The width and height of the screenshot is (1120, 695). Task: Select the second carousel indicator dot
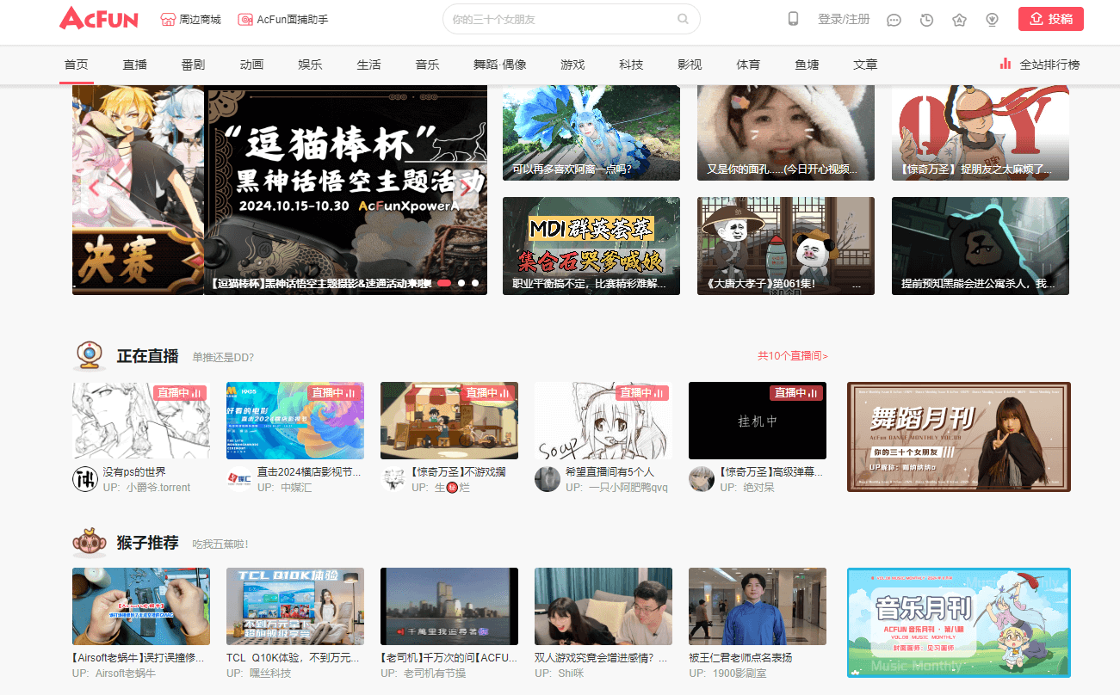click(461, 283)
